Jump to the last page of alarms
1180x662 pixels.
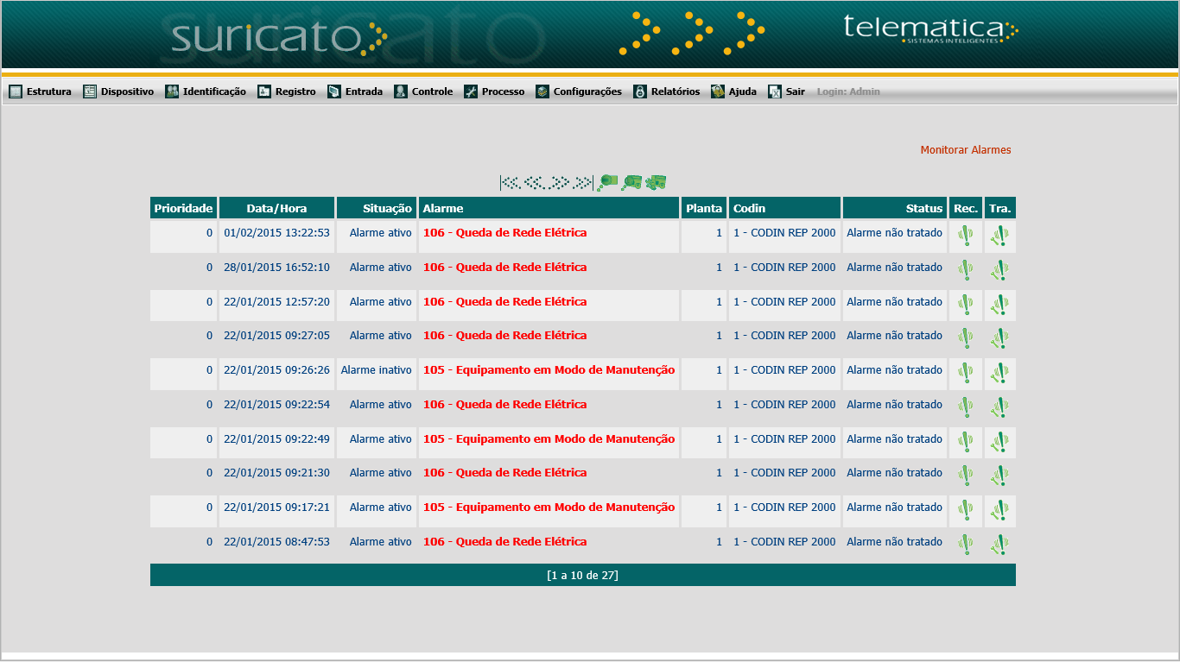(x=584, y=183)
